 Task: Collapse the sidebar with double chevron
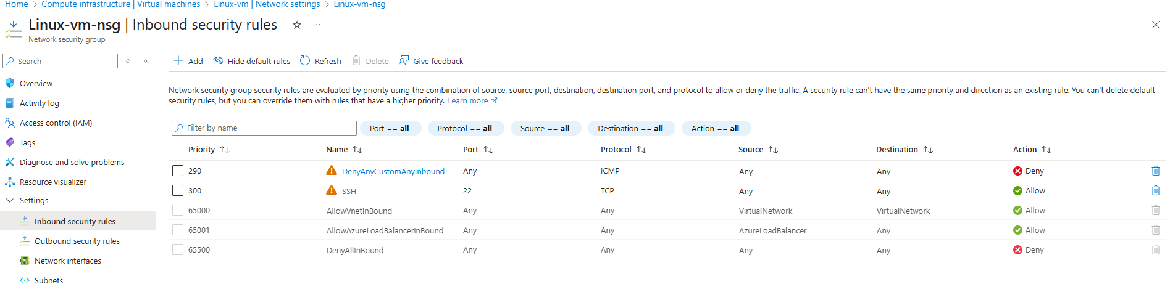(x=146, y=61)
